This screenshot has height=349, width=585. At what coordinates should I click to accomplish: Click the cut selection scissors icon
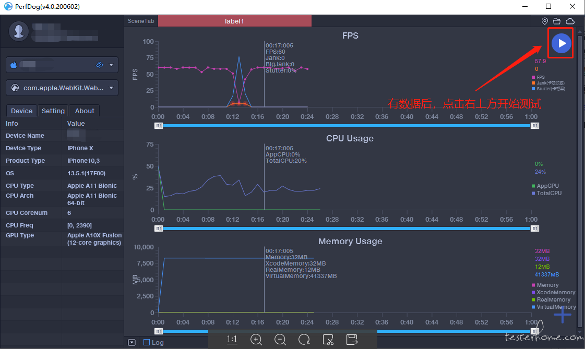328,339
